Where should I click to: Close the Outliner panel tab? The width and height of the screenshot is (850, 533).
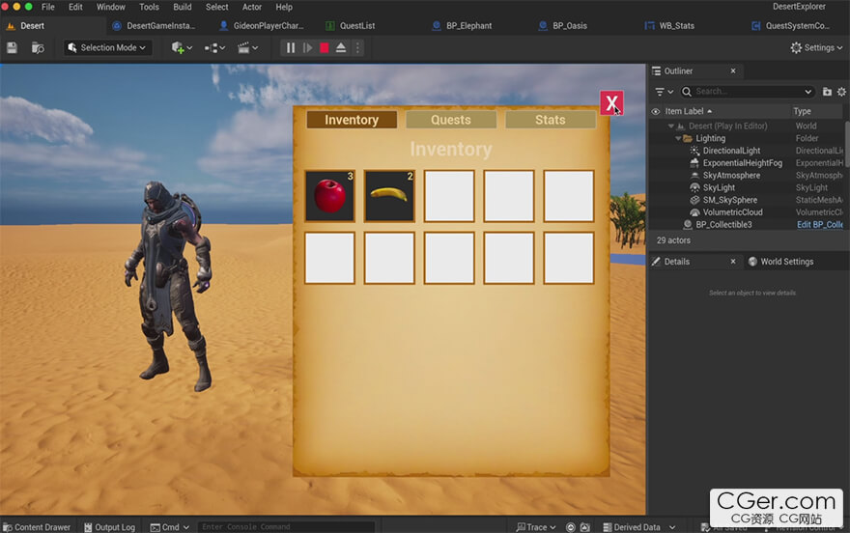[733, 70]
